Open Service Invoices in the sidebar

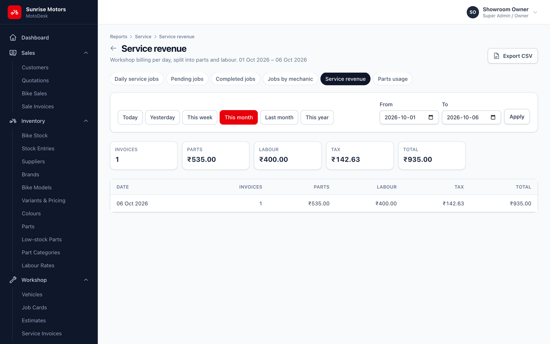[x=42, y=333]
